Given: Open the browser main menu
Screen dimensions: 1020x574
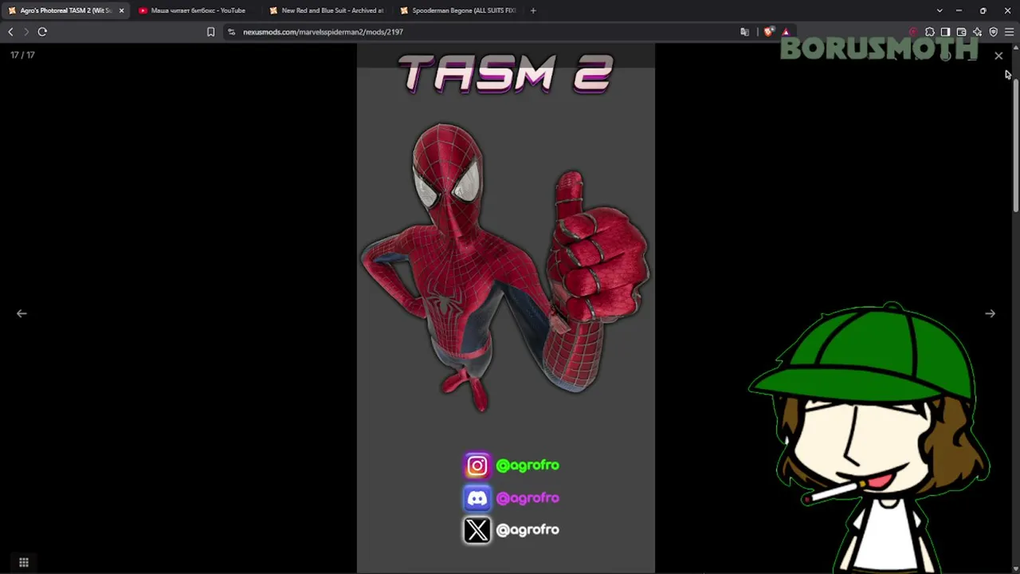Looking at the screenshot, I should [1009, 32].
